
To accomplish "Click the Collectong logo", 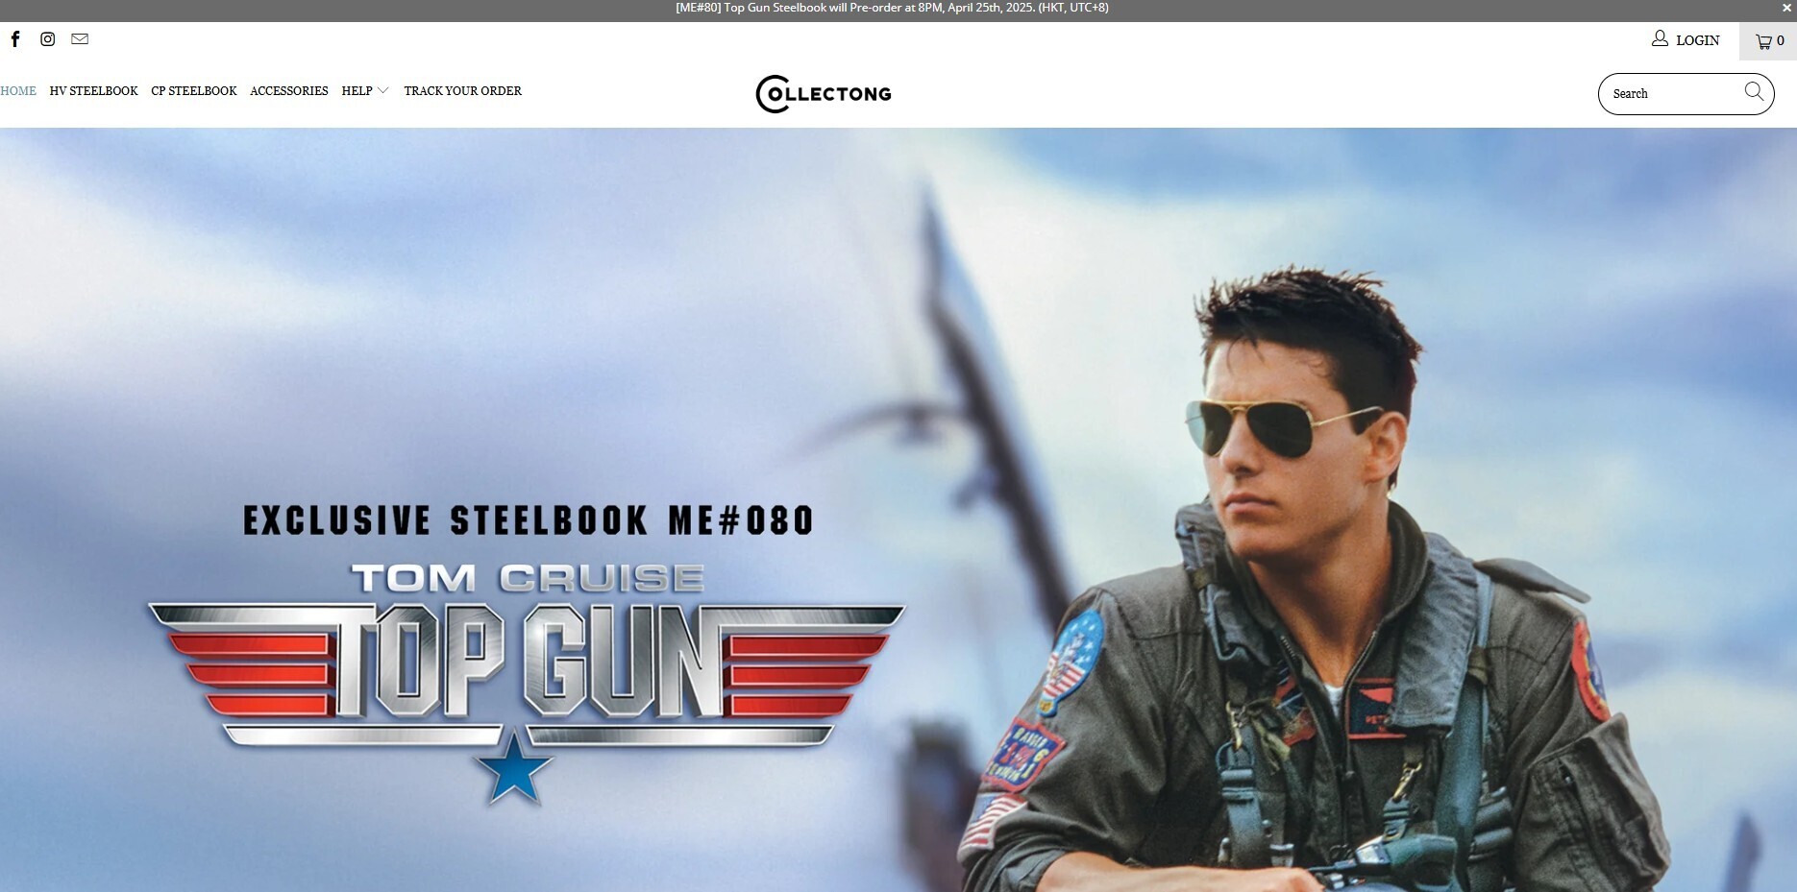I will 824,93.
